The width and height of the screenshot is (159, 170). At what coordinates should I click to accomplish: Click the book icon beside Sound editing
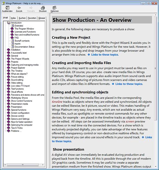(x=9, y=80)
